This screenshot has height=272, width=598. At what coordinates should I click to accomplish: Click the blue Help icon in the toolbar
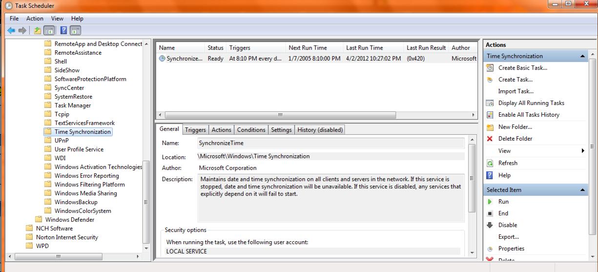[x=62, y=30]
